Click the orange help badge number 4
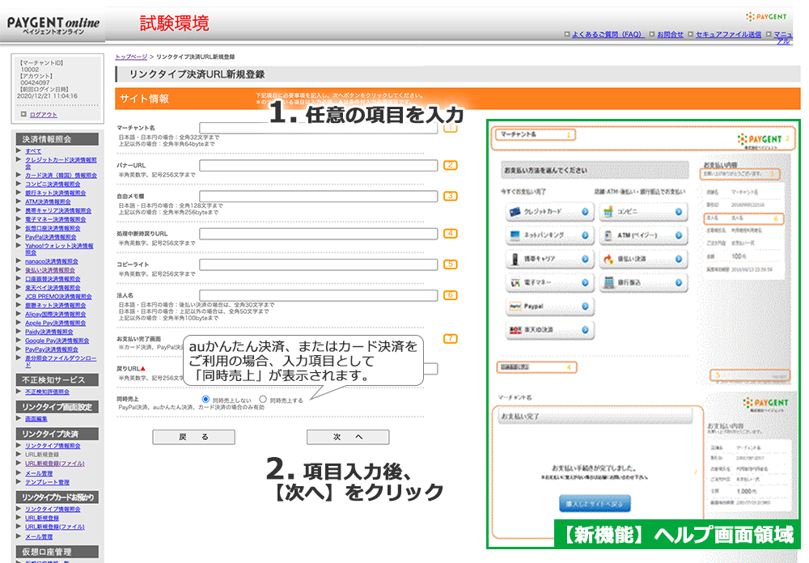809x563 pixels. pyautogui.click(x=451, y=233)
